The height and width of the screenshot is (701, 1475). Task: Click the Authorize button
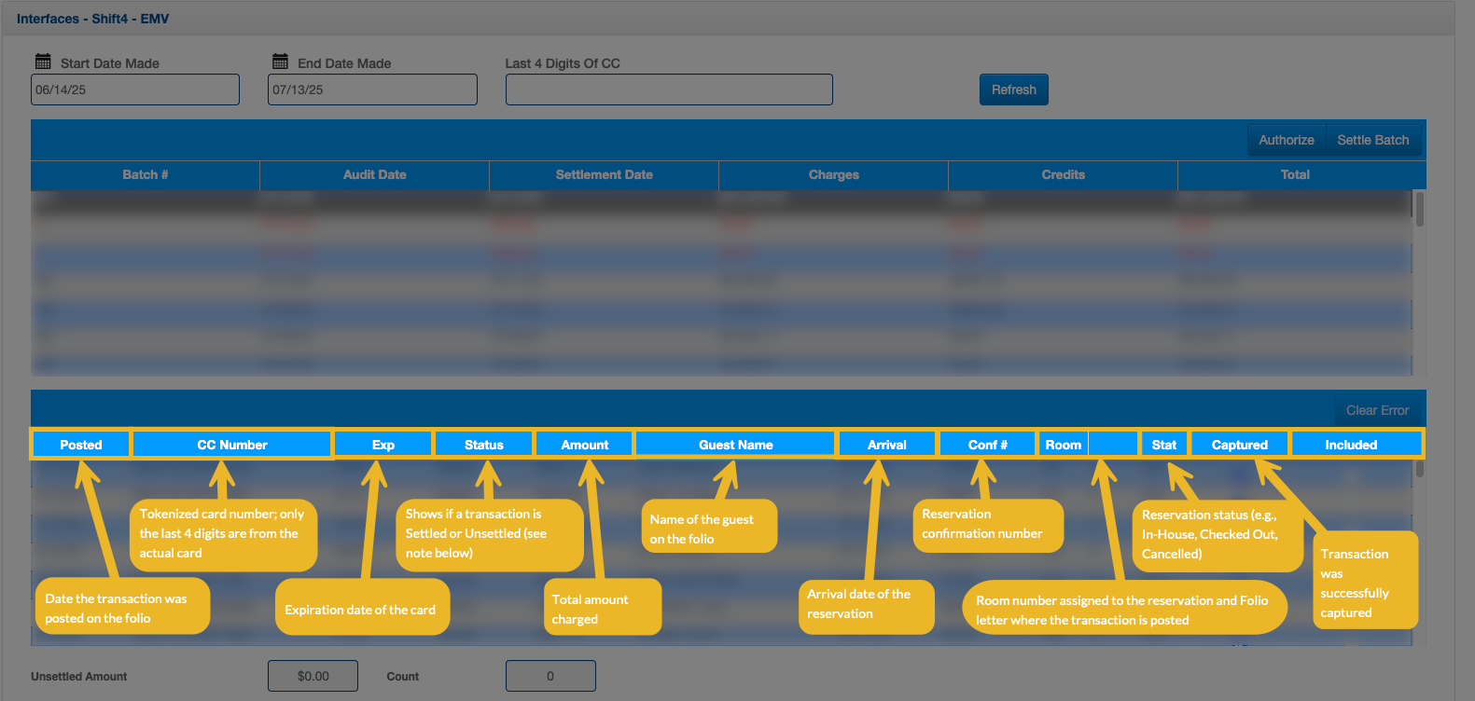(x=1286, y=140)
